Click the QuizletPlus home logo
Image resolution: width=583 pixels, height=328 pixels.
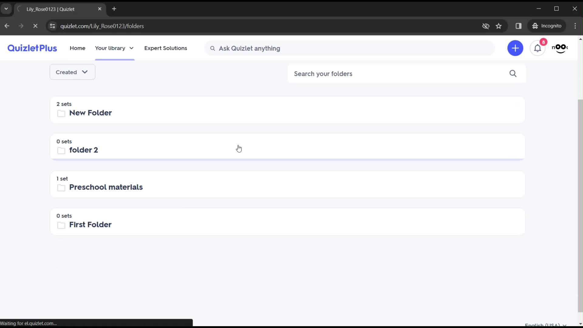pos(32,48)
